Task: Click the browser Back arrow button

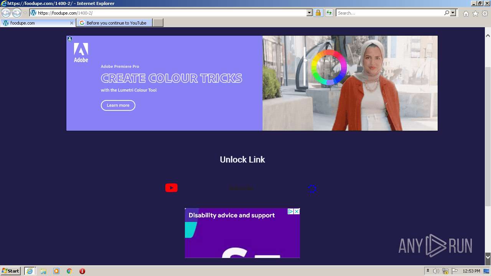Action: point(6,13)
